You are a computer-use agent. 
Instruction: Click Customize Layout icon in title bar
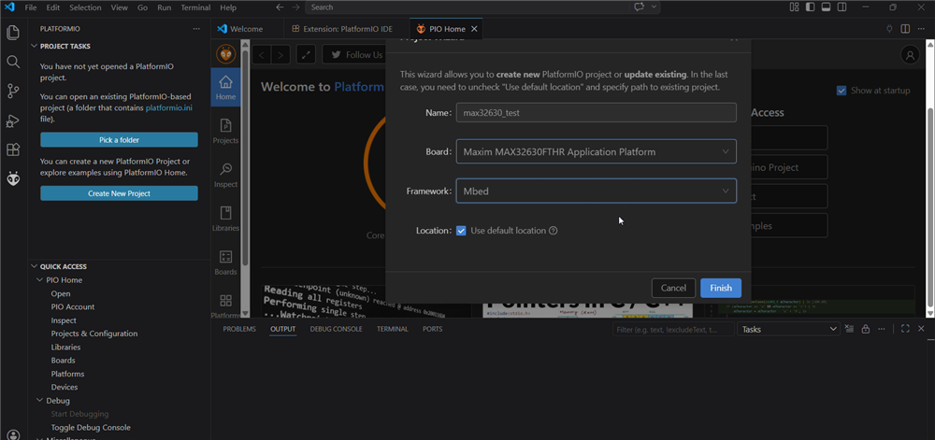click(794, 7)
